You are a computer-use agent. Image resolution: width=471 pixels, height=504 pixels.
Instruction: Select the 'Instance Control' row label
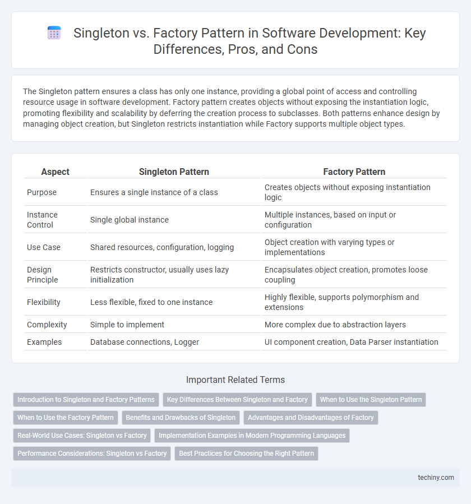(x=42, y=220)
